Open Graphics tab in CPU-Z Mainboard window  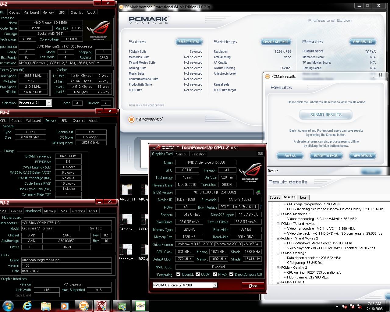79,211
